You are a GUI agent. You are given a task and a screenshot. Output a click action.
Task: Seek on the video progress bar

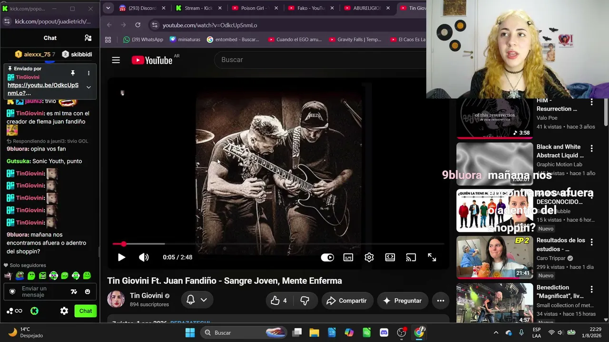coord(278,244)
